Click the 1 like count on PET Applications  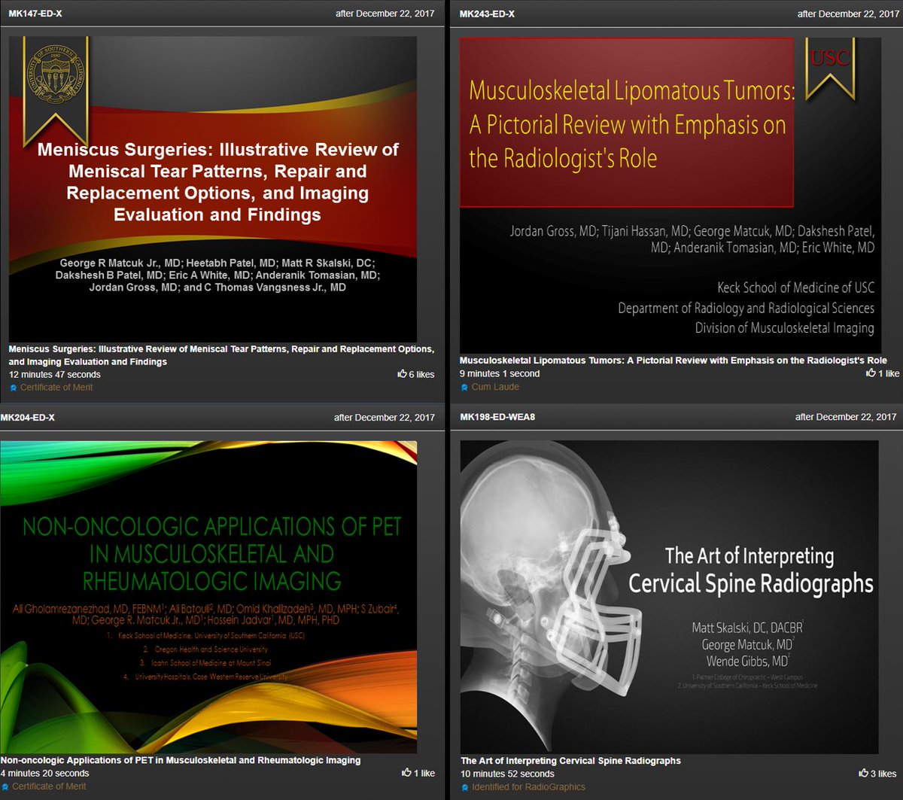(x=424, y=773)
